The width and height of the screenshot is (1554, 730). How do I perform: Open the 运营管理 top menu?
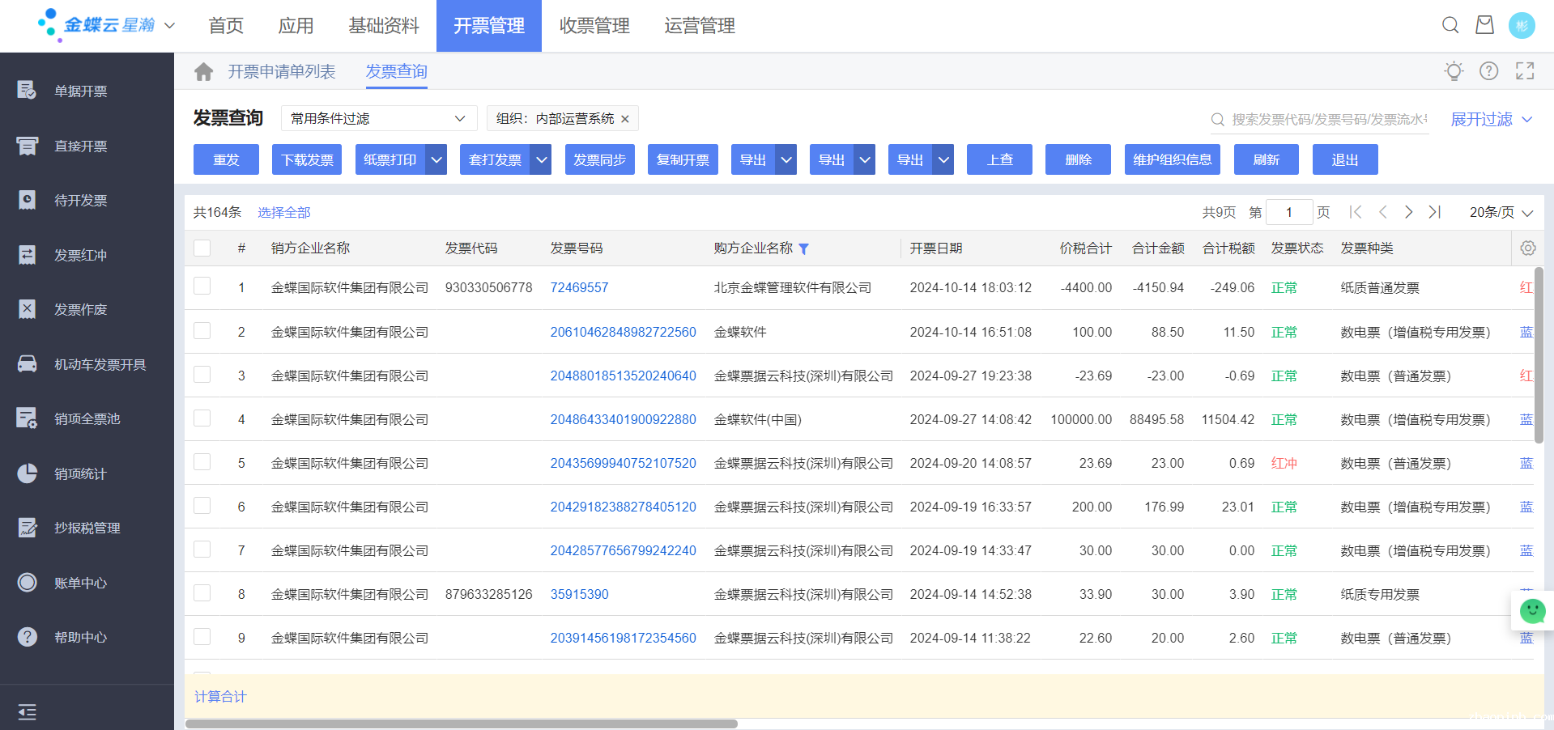coord(700,26)
